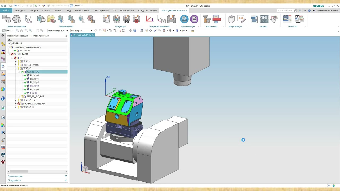
Task: Toggle the navigator panel maximize box
Action: [x=66, y=36]
